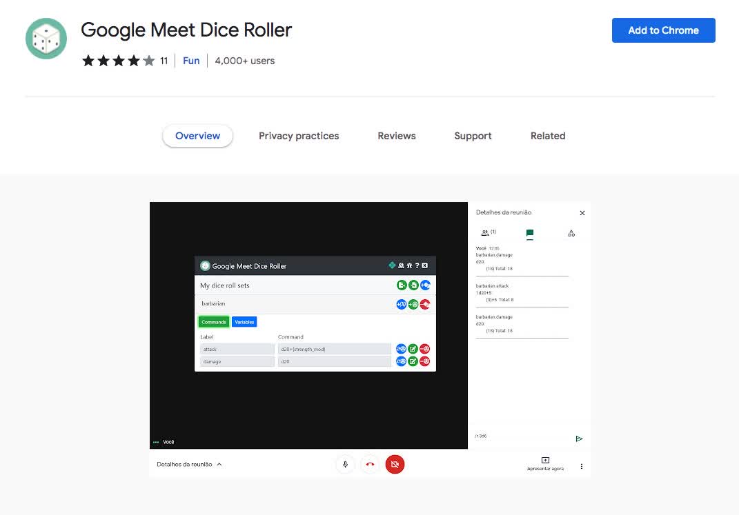Click the blue icon beside My dice roll sets

point(425,285)
